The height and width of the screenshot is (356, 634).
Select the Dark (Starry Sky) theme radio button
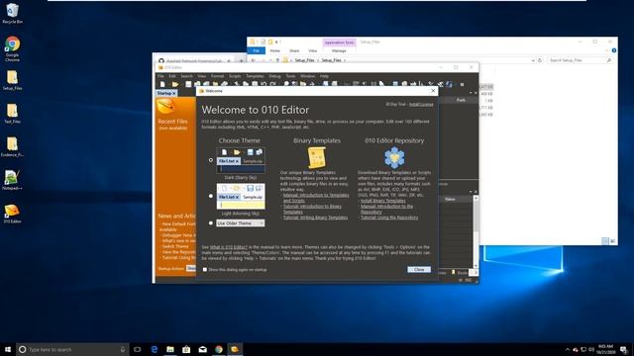211,160
